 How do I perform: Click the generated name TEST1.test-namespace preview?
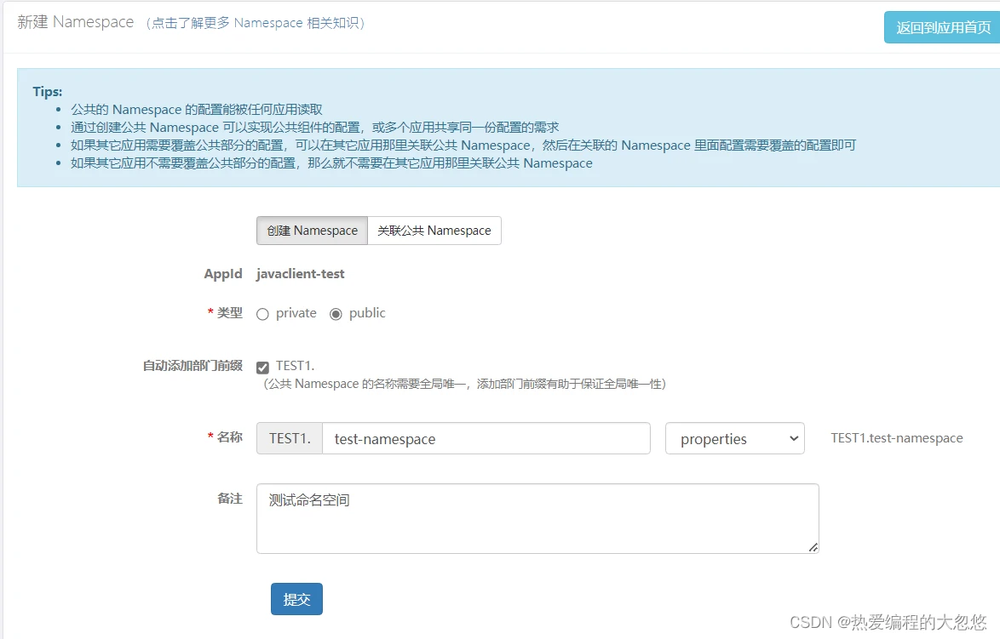click(896, 438)
